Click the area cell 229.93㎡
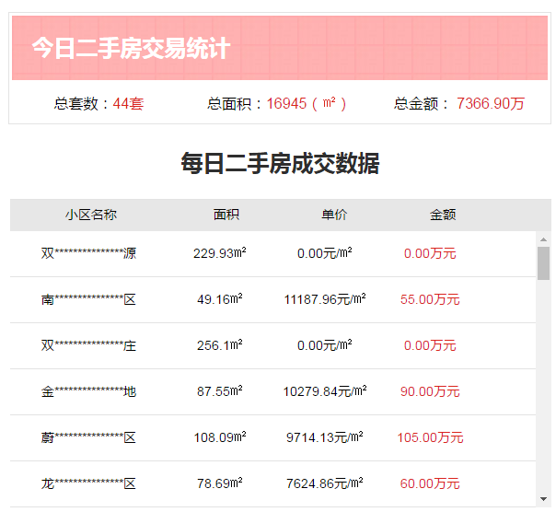The image size is (556, 512). coord(219,253)
